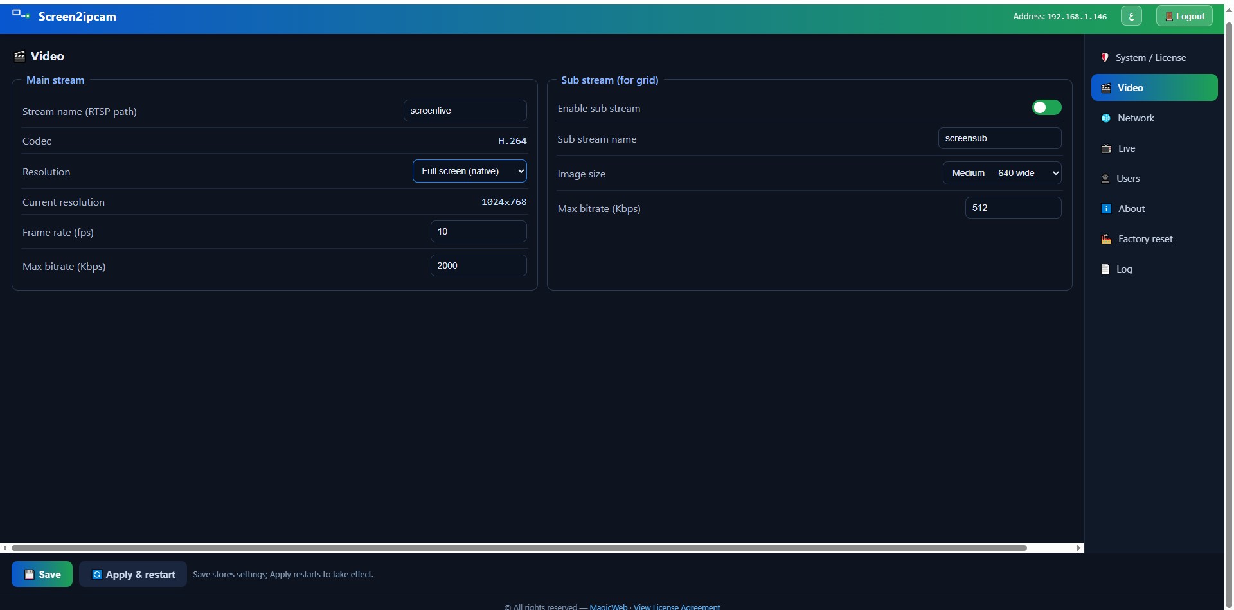The width and height of the screenshot is (1234, 610).
Task: Open the Users page
Action: (x=1154, y=179)
